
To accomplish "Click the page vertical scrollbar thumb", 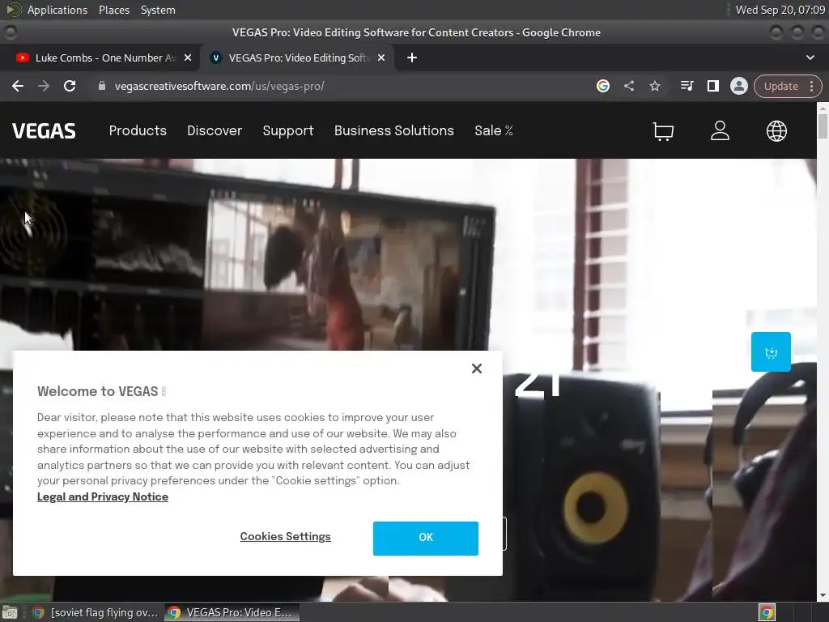I will 823,126.
